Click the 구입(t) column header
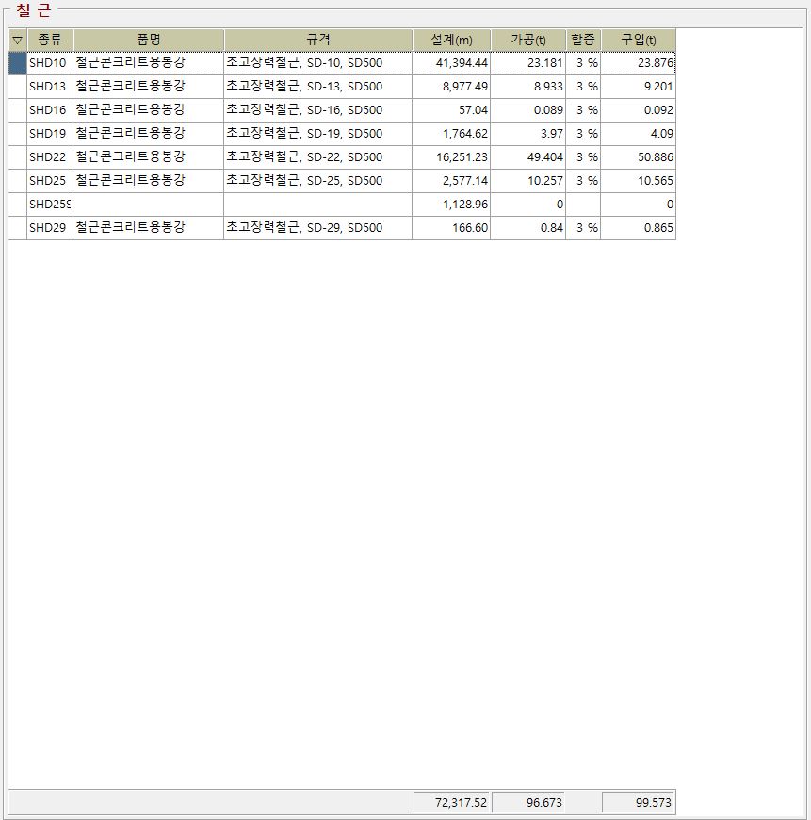The width and height of the screenshot is (811, 820). (x=638, y=41)
